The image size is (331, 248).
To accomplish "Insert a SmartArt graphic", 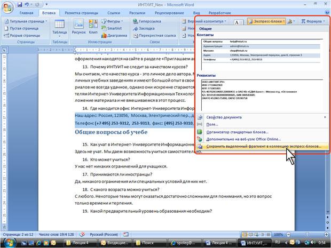I will point(112,28).
